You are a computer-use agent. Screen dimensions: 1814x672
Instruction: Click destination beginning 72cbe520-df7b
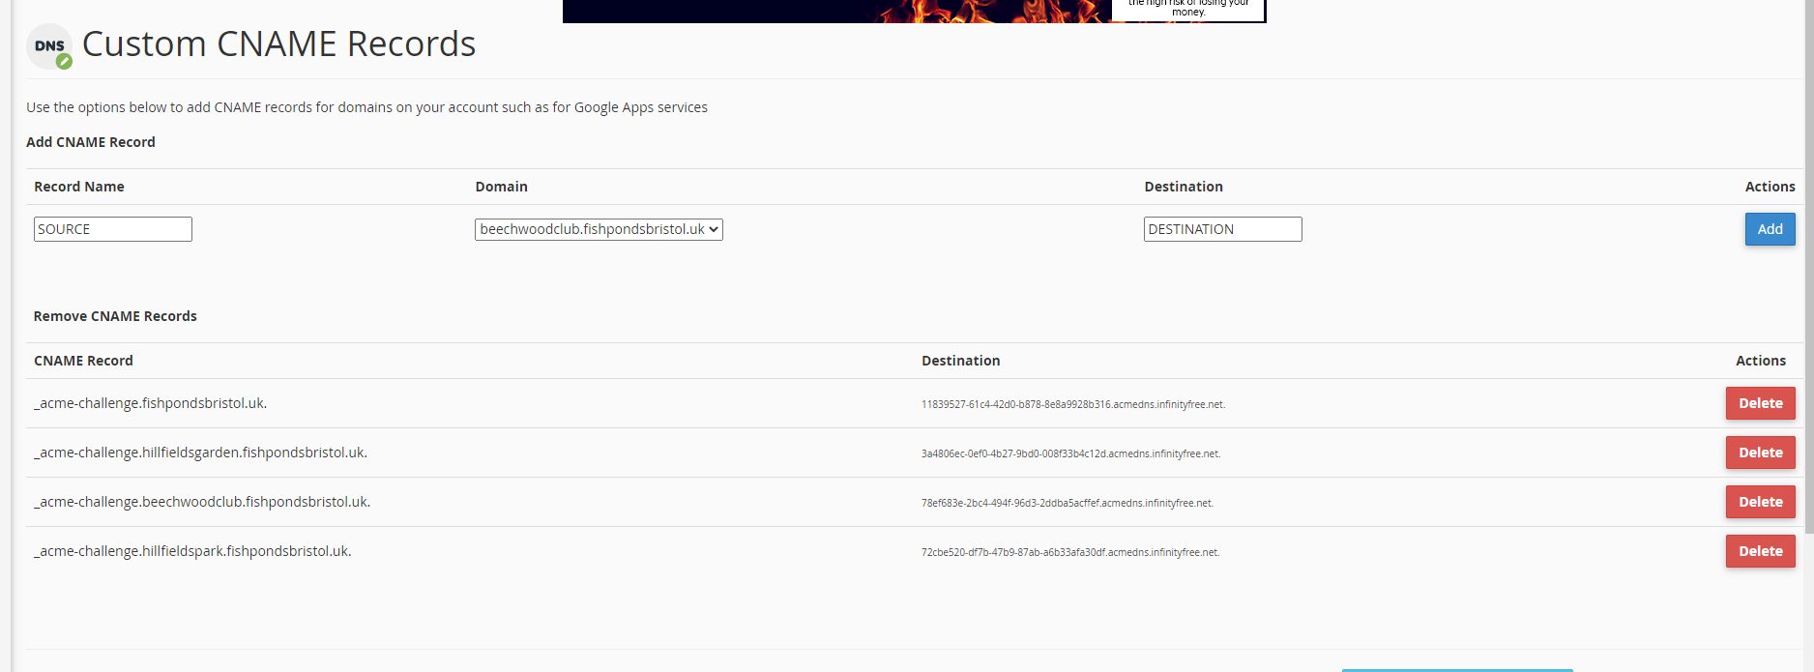pyautogui.click(x=1070, y=552)
